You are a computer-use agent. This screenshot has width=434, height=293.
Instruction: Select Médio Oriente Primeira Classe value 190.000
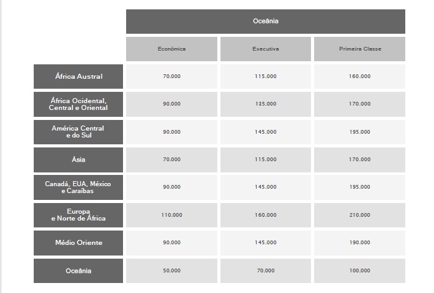pyautogui.click(x=360, y=242)
